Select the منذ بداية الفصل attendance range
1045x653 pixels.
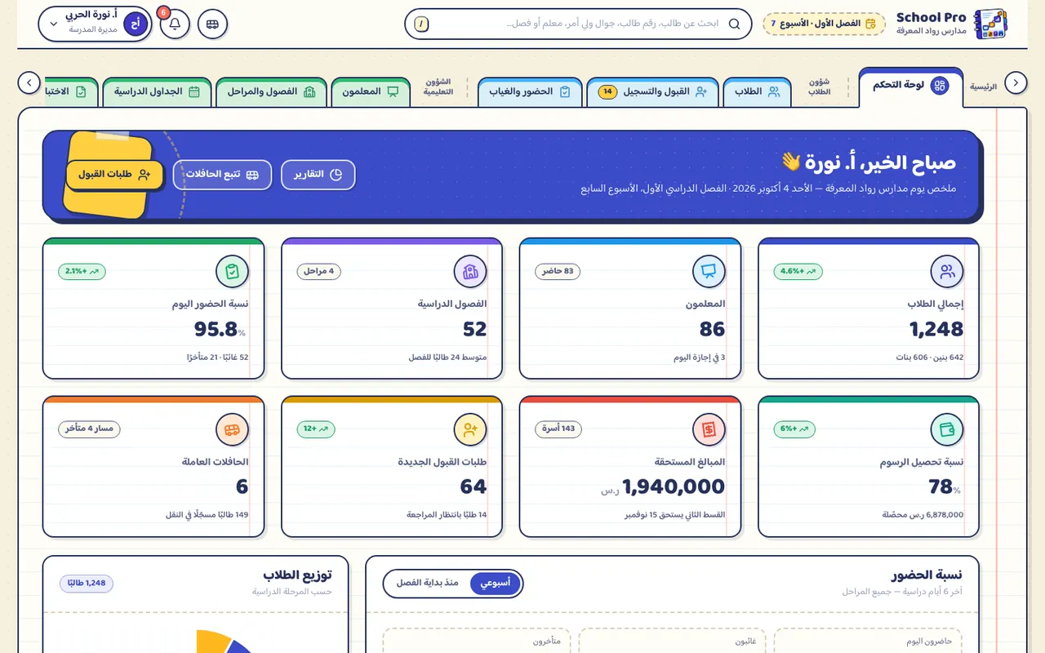428,583
